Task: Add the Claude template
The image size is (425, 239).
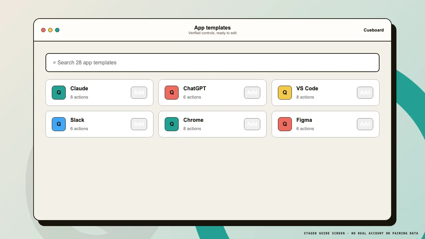Action: (x=139, y=93)
